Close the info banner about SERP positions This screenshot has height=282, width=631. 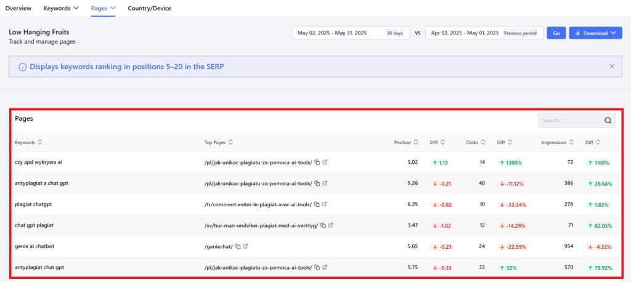(x=611, y=66)
